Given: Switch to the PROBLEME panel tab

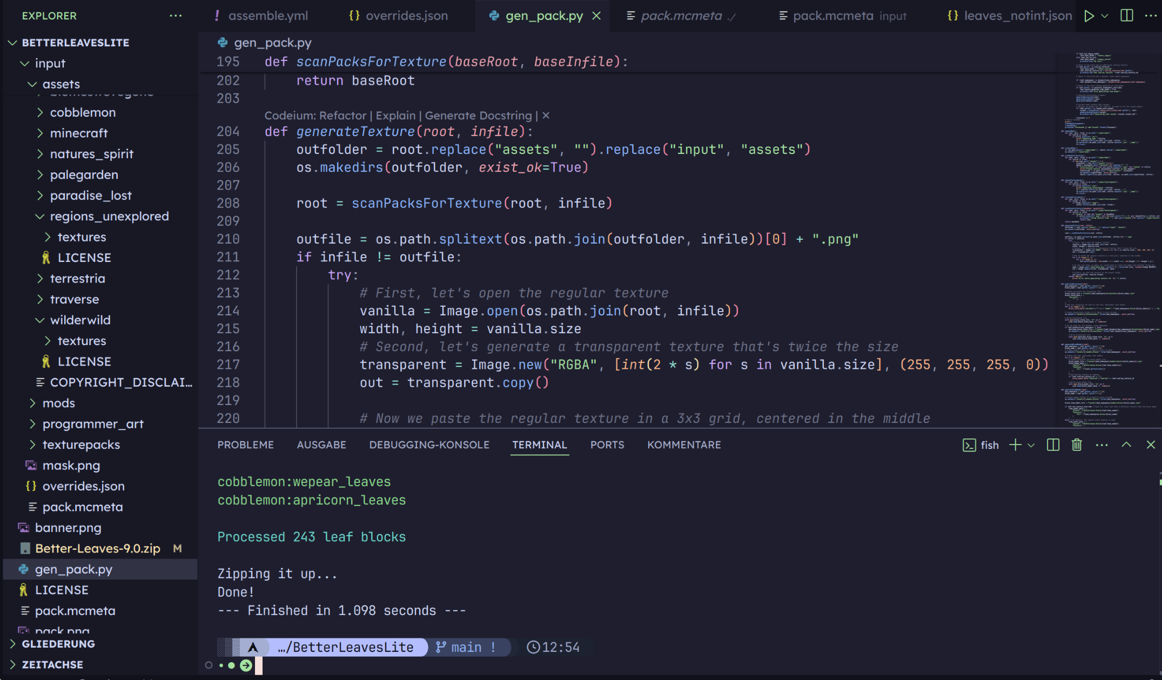Looking at the screenshot, I should [245, 445].
